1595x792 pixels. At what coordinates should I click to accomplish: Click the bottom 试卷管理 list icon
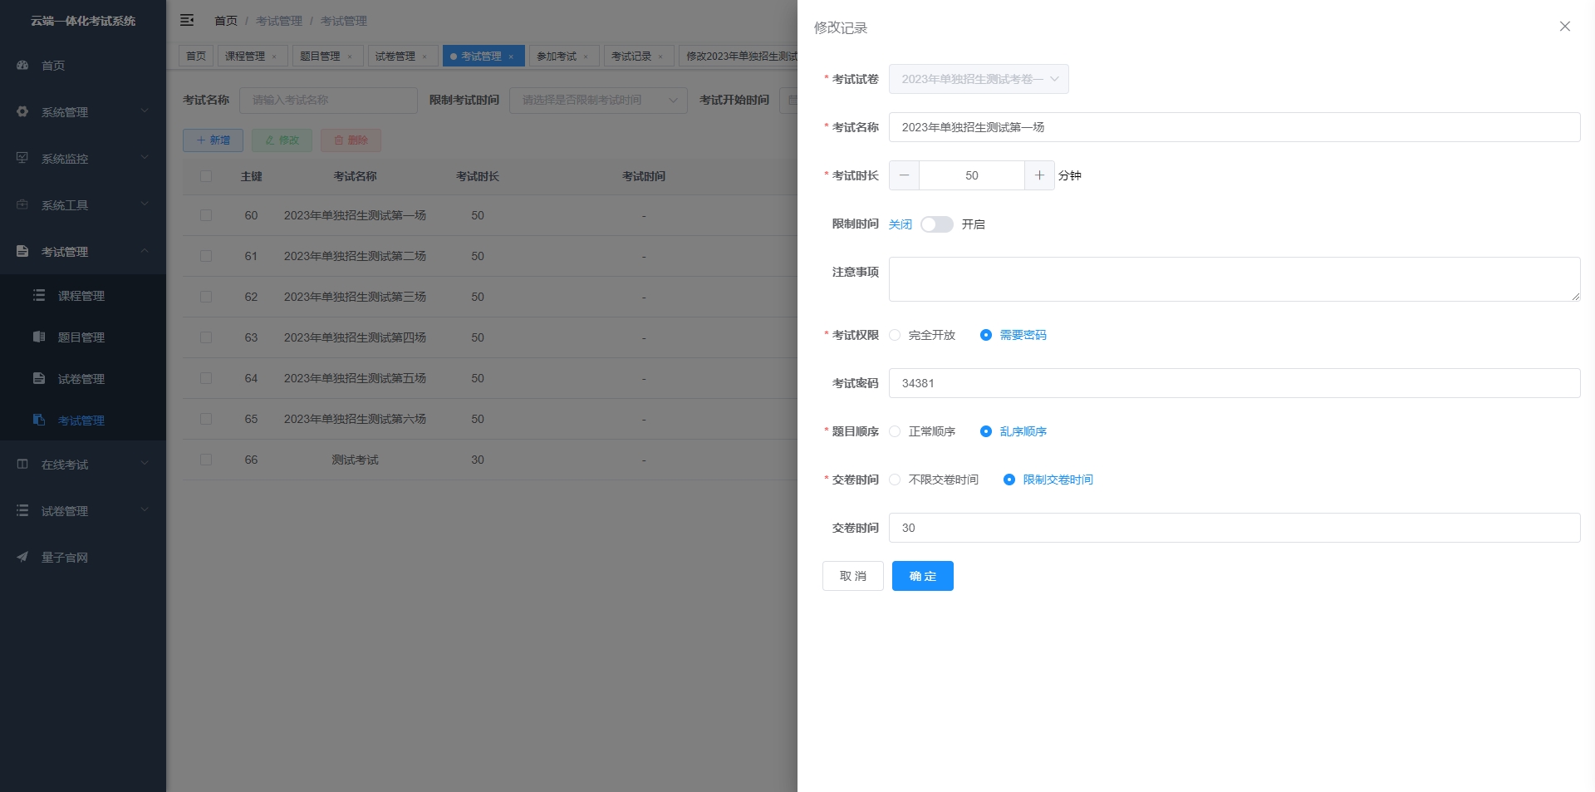point(22,510)
